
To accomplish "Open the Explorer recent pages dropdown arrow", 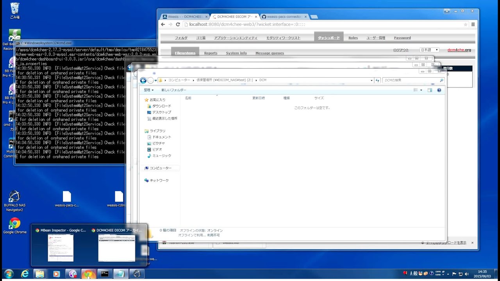I will coord(155,80).
